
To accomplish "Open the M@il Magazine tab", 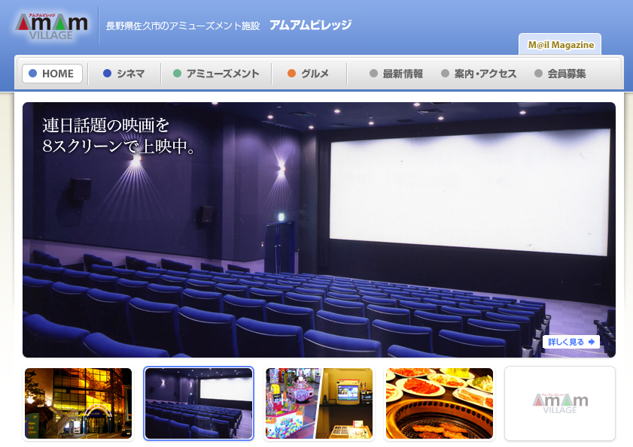I will click(x=561, y=45).
